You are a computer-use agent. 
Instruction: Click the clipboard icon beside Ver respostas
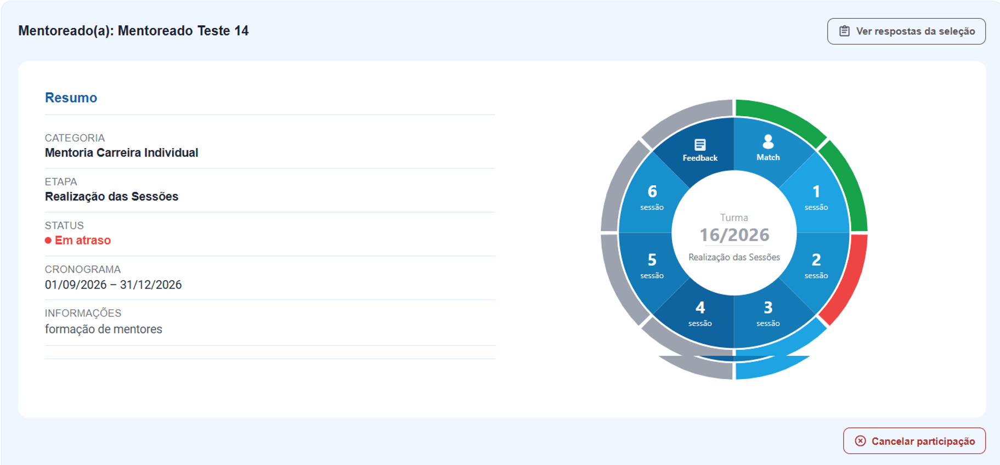coord(844,31)
